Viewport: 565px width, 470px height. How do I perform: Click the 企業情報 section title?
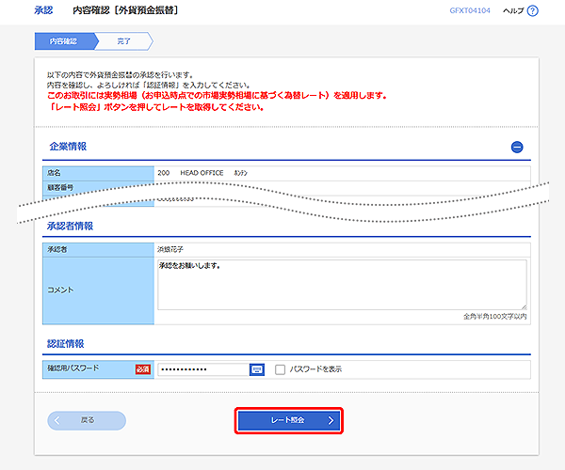(68, 147)
